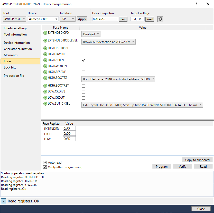Viewport: 214px width, 213px height.
Task: Click log line 'Reading register LOW...OK'
Action: click(x=19, y=185)
